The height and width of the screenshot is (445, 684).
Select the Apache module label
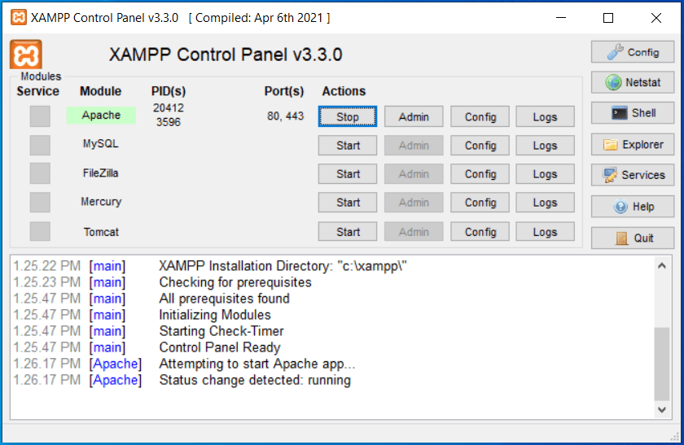coord(101,115)
